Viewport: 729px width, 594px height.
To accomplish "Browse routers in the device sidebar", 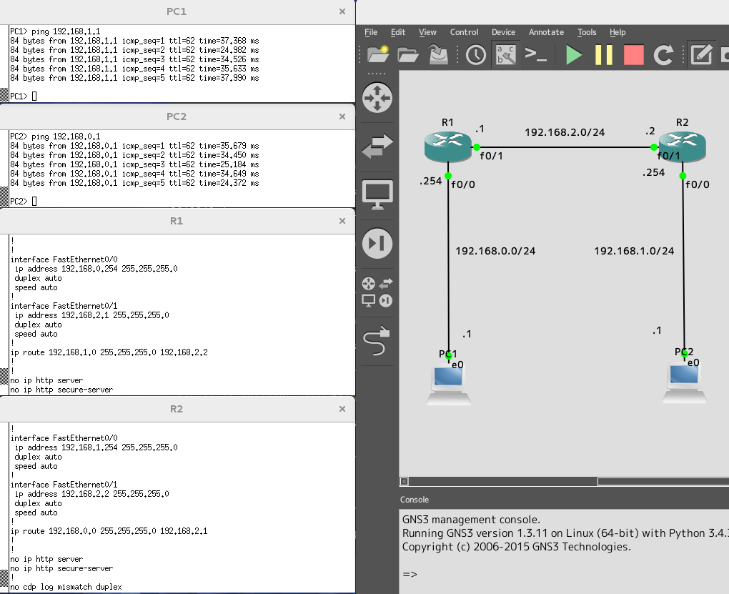I will [x=377, y=97].
